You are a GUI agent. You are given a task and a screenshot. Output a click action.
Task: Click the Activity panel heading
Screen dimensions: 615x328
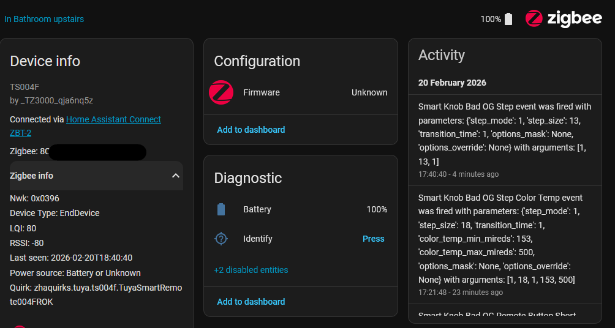(442, 55)
